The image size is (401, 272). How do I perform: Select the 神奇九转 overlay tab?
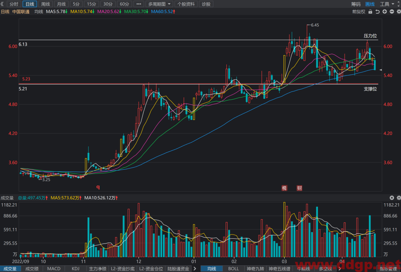(x=255, y=269)
